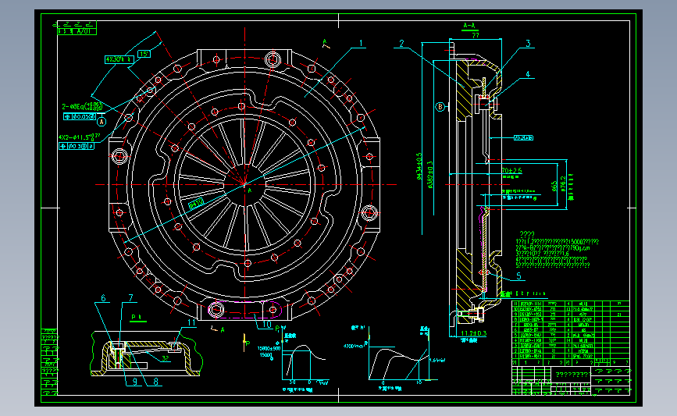Click balloon number 1 on the front view
The height and width of the screenshot is (416, 677).
click(x=361, y=44)
